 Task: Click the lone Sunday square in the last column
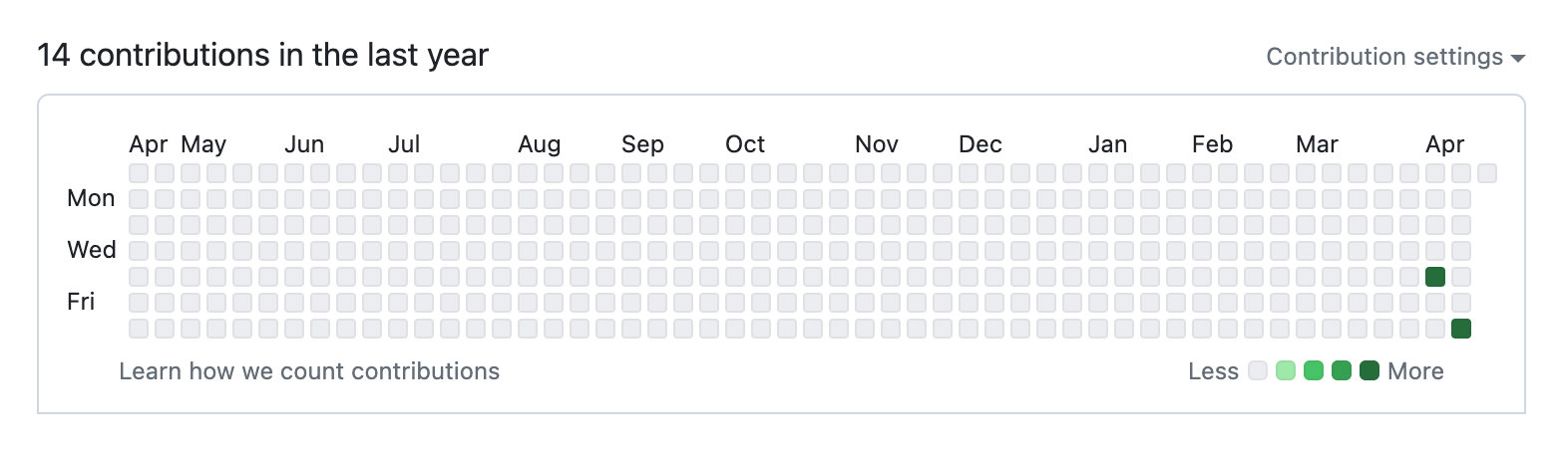[1487, 173]
